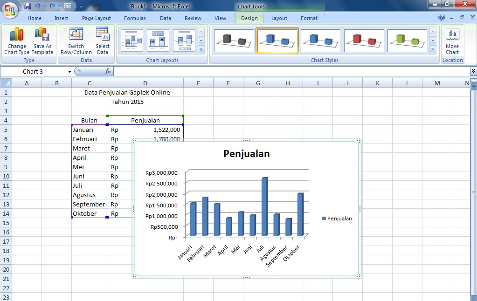This screenshot has height=301, width=477.
Task: Open the Undo history dropdown arrow
Action: (44, 6)
